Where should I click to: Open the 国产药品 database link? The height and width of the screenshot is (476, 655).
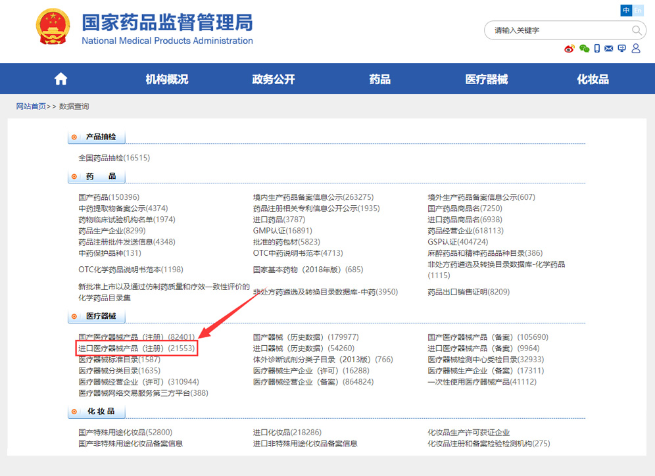(x=109, y=197)
